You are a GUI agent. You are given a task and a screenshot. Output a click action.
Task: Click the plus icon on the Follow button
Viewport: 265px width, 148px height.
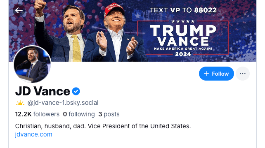206,74
